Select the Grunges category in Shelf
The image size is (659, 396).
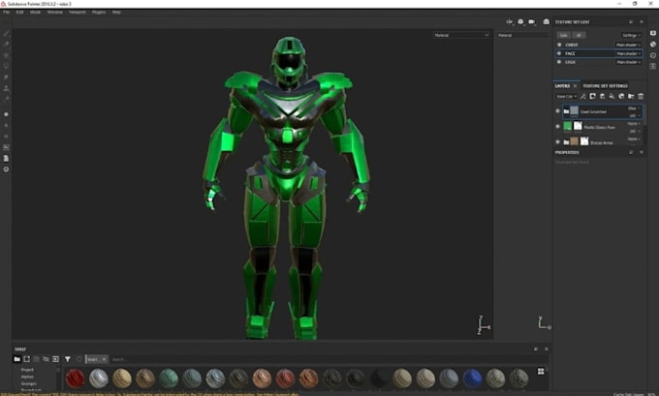29,383
